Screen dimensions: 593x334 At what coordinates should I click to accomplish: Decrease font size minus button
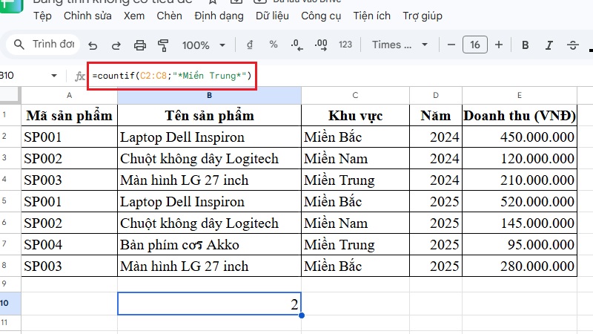pos(451,45)
